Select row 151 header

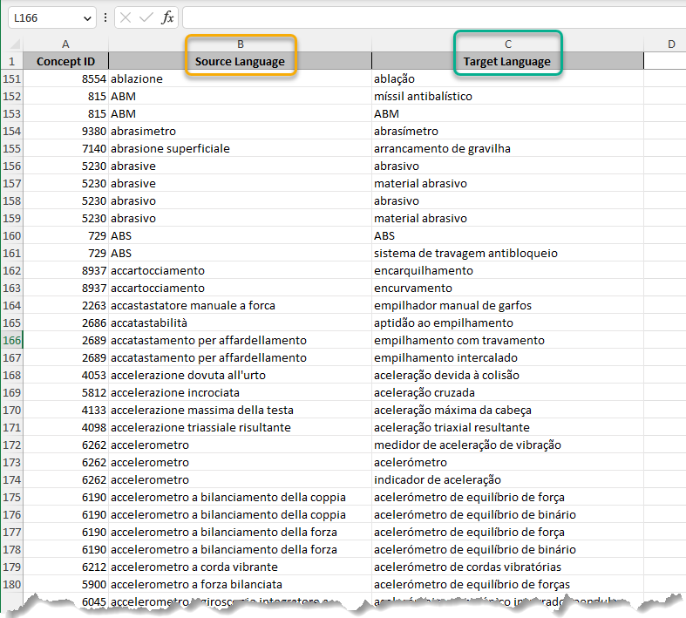12,78
